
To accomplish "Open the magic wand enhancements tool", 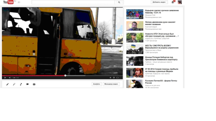I will [x=14, y=84].
